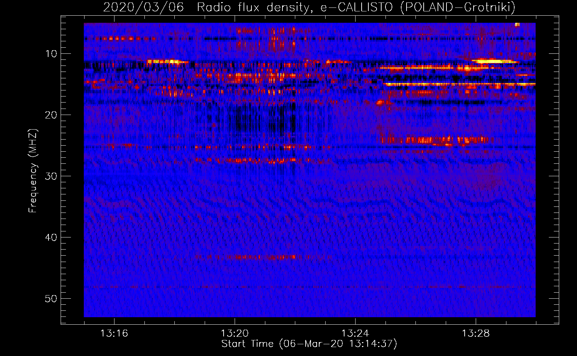Click the 13:28 time tick label
Screen dimensions: 577x356
[476, 334]
